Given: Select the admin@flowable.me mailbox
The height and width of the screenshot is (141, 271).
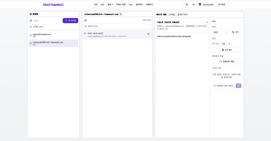Looking at the screenshot, I should click(x=53, y=35).
